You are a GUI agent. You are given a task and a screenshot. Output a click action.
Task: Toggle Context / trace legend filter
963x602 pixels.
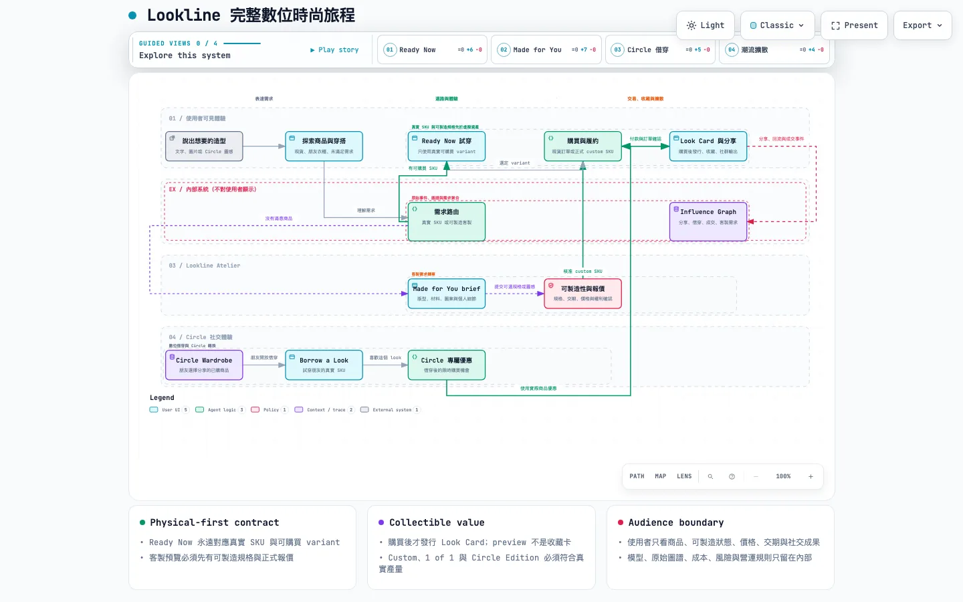coord(325,410)
